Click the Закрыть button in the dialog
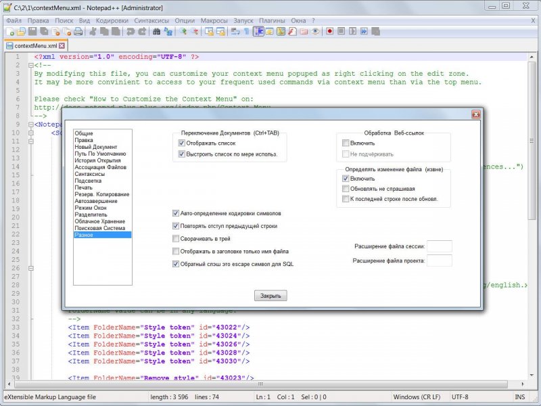 click(270, 296)
